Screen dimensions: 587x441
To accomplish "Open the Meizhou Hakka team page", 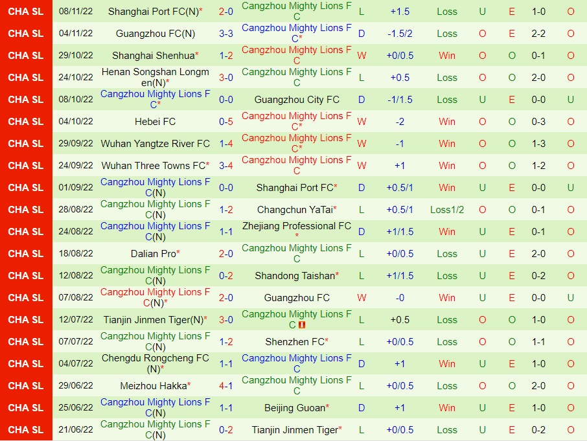I will (155, 386).
